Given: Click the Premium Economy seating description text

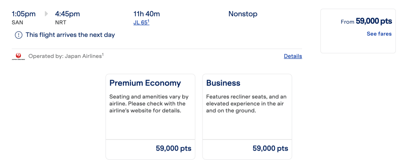Looking at the screenshot, I should click(x=149, y=104).
